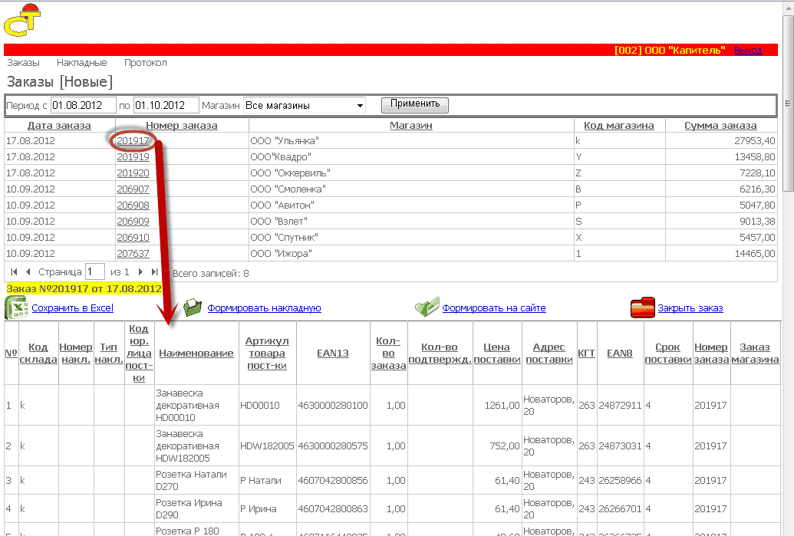Sort details by Номер накл. header
The image size is (794, 536).
(76, 353)
